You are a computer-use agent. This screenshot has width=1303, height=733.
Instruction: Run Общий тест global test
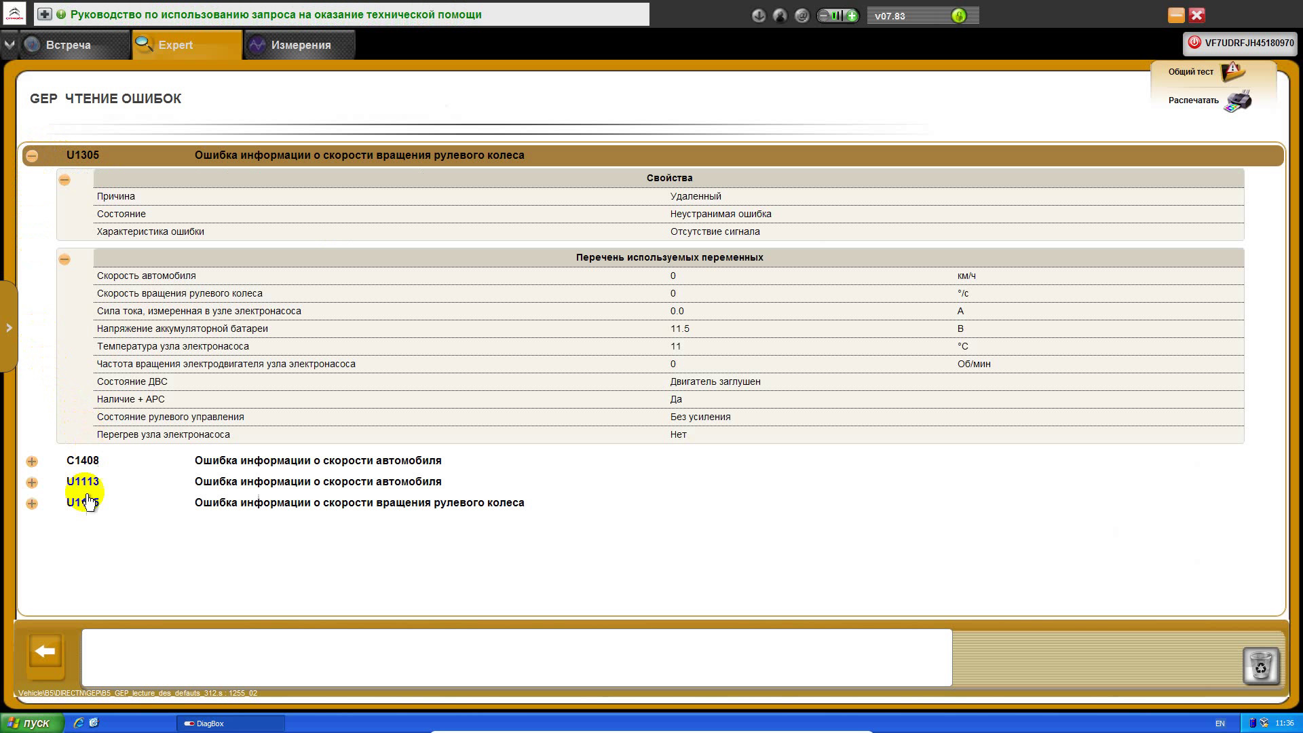(x=1206, y=71)
